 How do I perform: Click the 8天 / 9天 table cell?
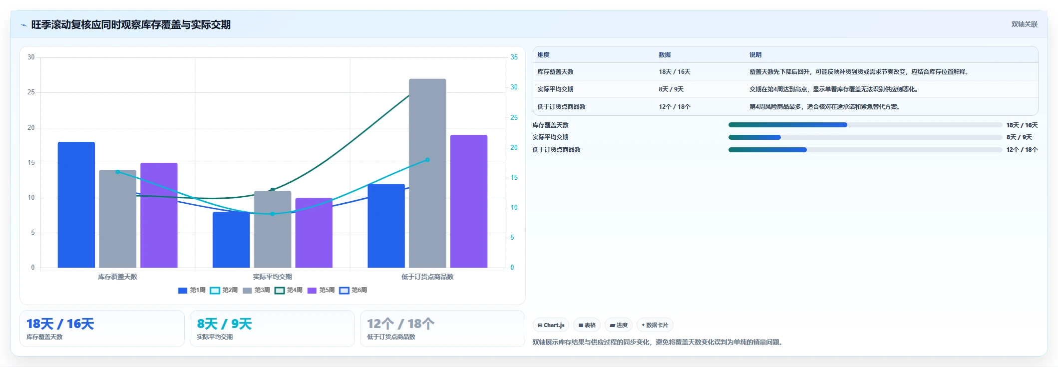(x=671, y=89)
